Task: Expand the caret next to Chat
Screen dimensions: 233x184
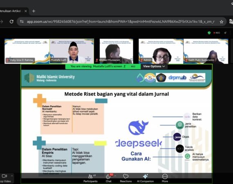Action: [115, 176]
